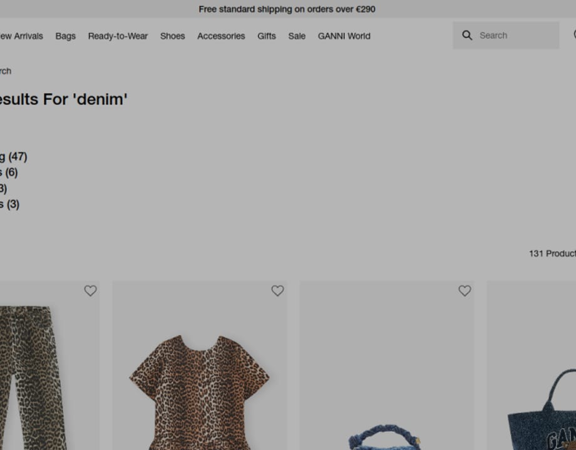Click the free standard shipping banner text
The image size is (576, 450).
[x=287, y=9]
